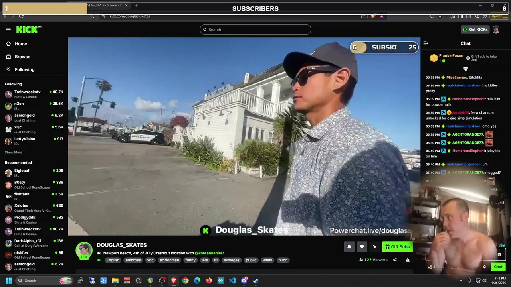Click the English language tag

pos(113,260)
